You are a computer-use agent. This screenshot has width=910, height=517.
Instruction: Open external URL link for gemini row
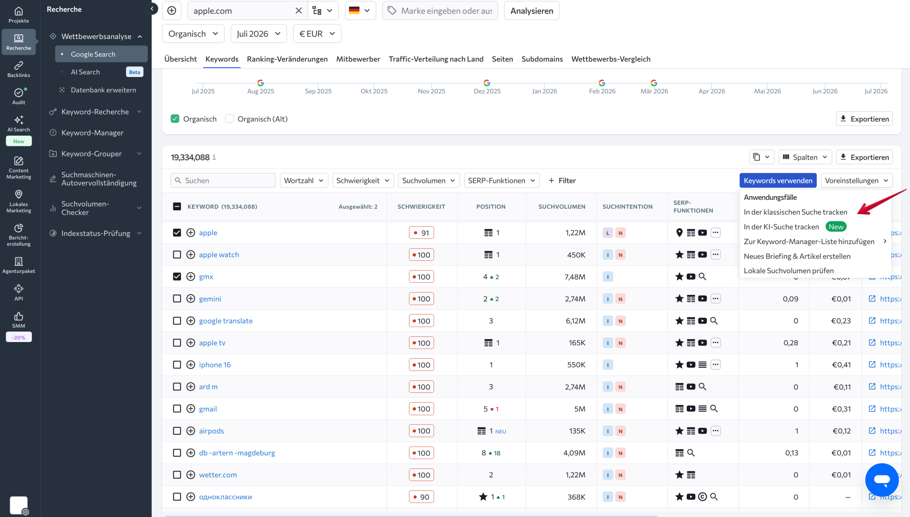point(872,299)
